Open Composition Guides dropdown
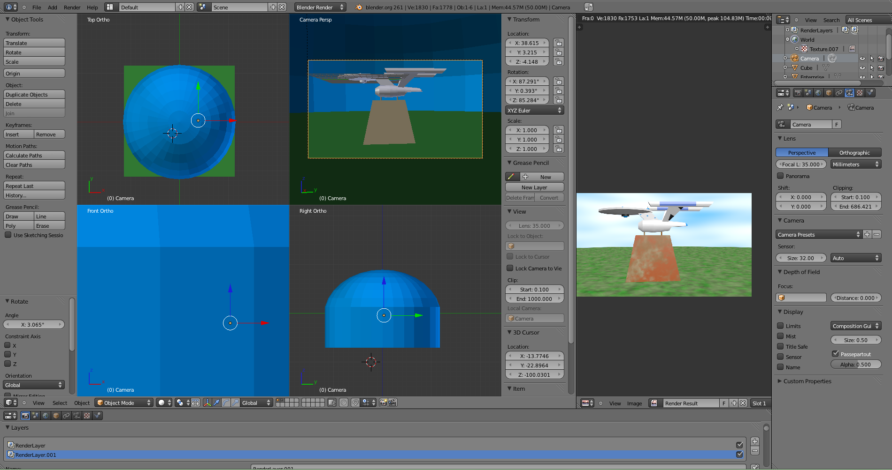The image size is (892, 470). pyautogui.click(x=856, y=326)
